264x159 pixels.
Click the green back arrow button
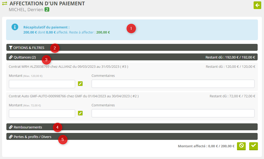pos(257,5)
